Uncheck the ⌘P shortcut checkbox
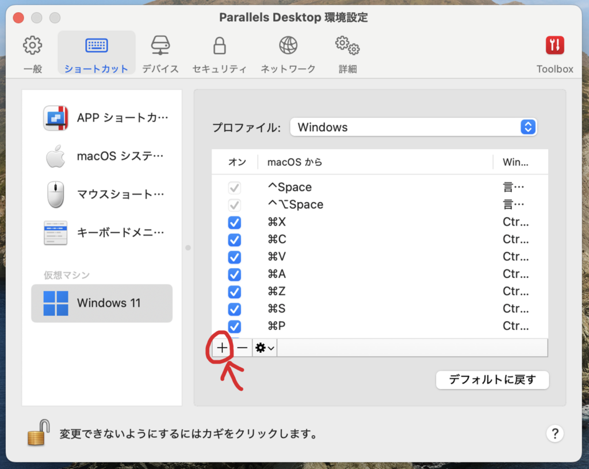 click(235, 326)
